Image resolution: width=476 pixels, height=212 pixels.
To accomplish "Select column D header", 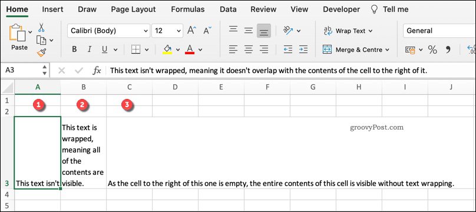I will point(175,87).
